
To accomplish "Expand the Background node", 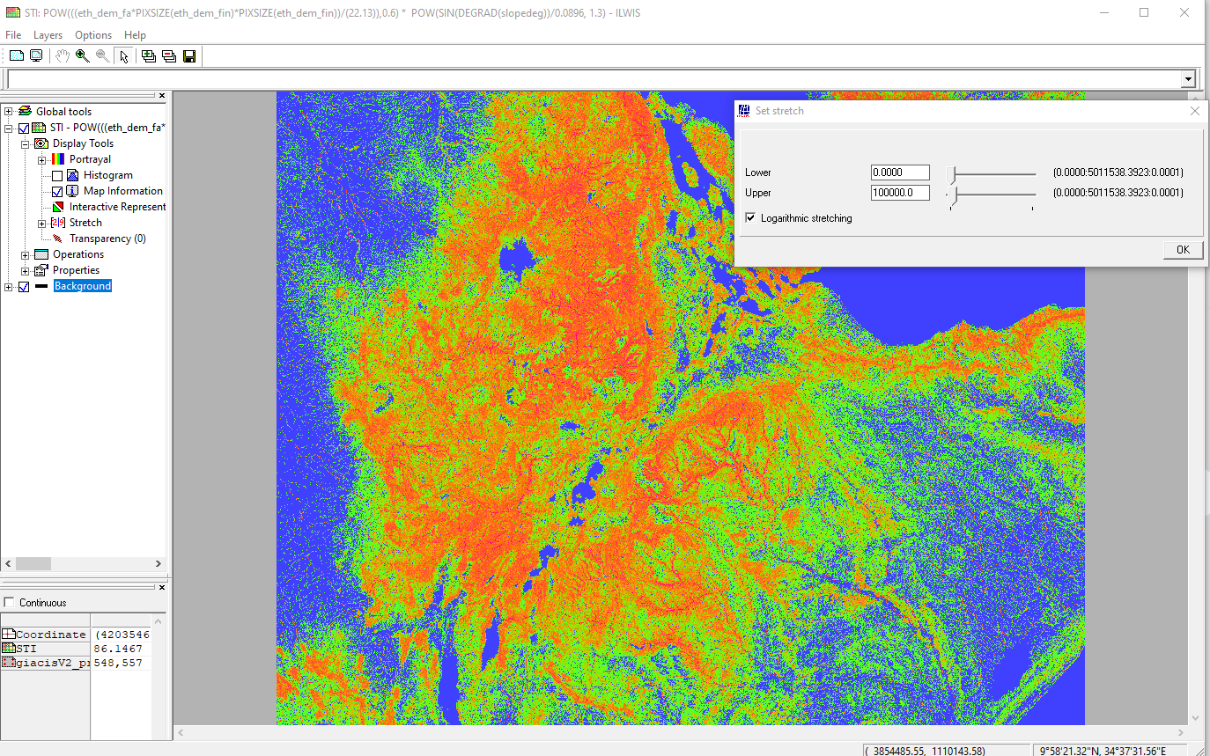I will pyautogui.click(x=9, y=286).
